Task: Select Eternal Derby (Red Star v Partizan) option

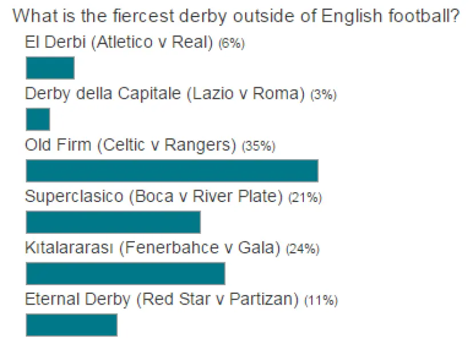Action: [x=162, y=300]
